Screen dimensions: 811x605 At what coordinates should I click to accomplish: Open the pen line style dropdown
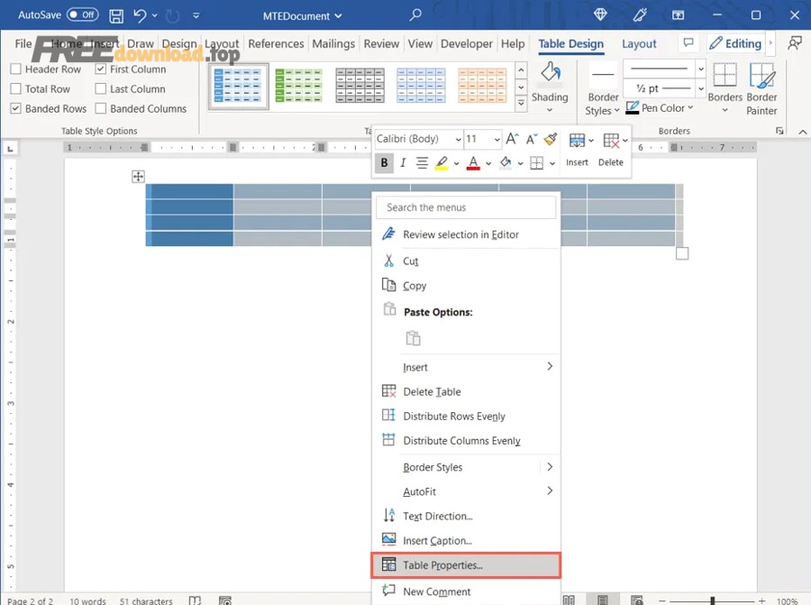click(x=701, y=69)
